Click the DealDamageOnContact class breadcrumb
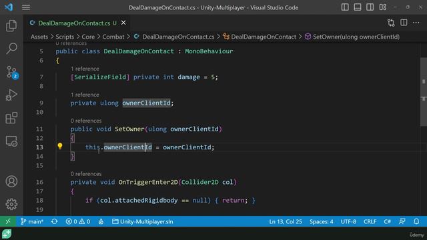The height and width of the screenshot is (240, 427). (260, 37)
